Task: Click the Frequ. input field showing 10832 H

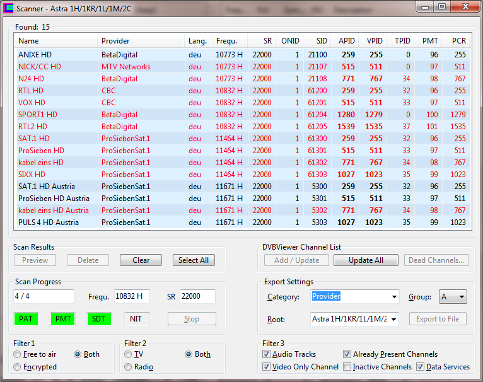Action: (x=132, y=297)
